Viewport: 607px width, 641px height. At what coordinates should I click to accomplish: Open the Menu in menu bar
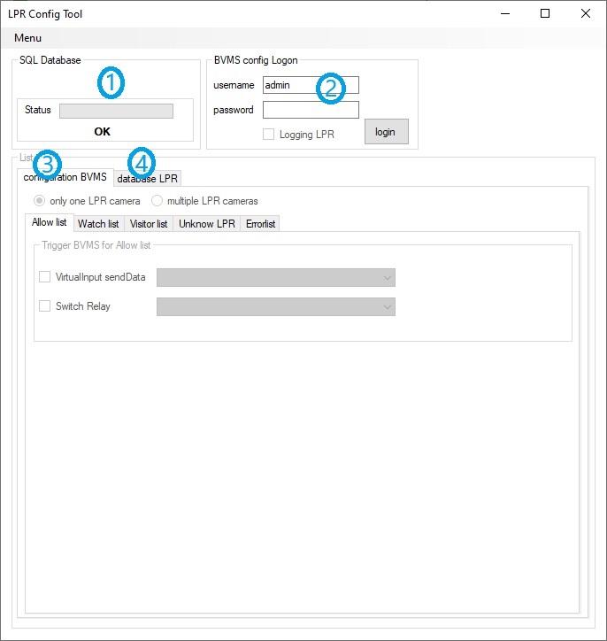coord(27,38)
